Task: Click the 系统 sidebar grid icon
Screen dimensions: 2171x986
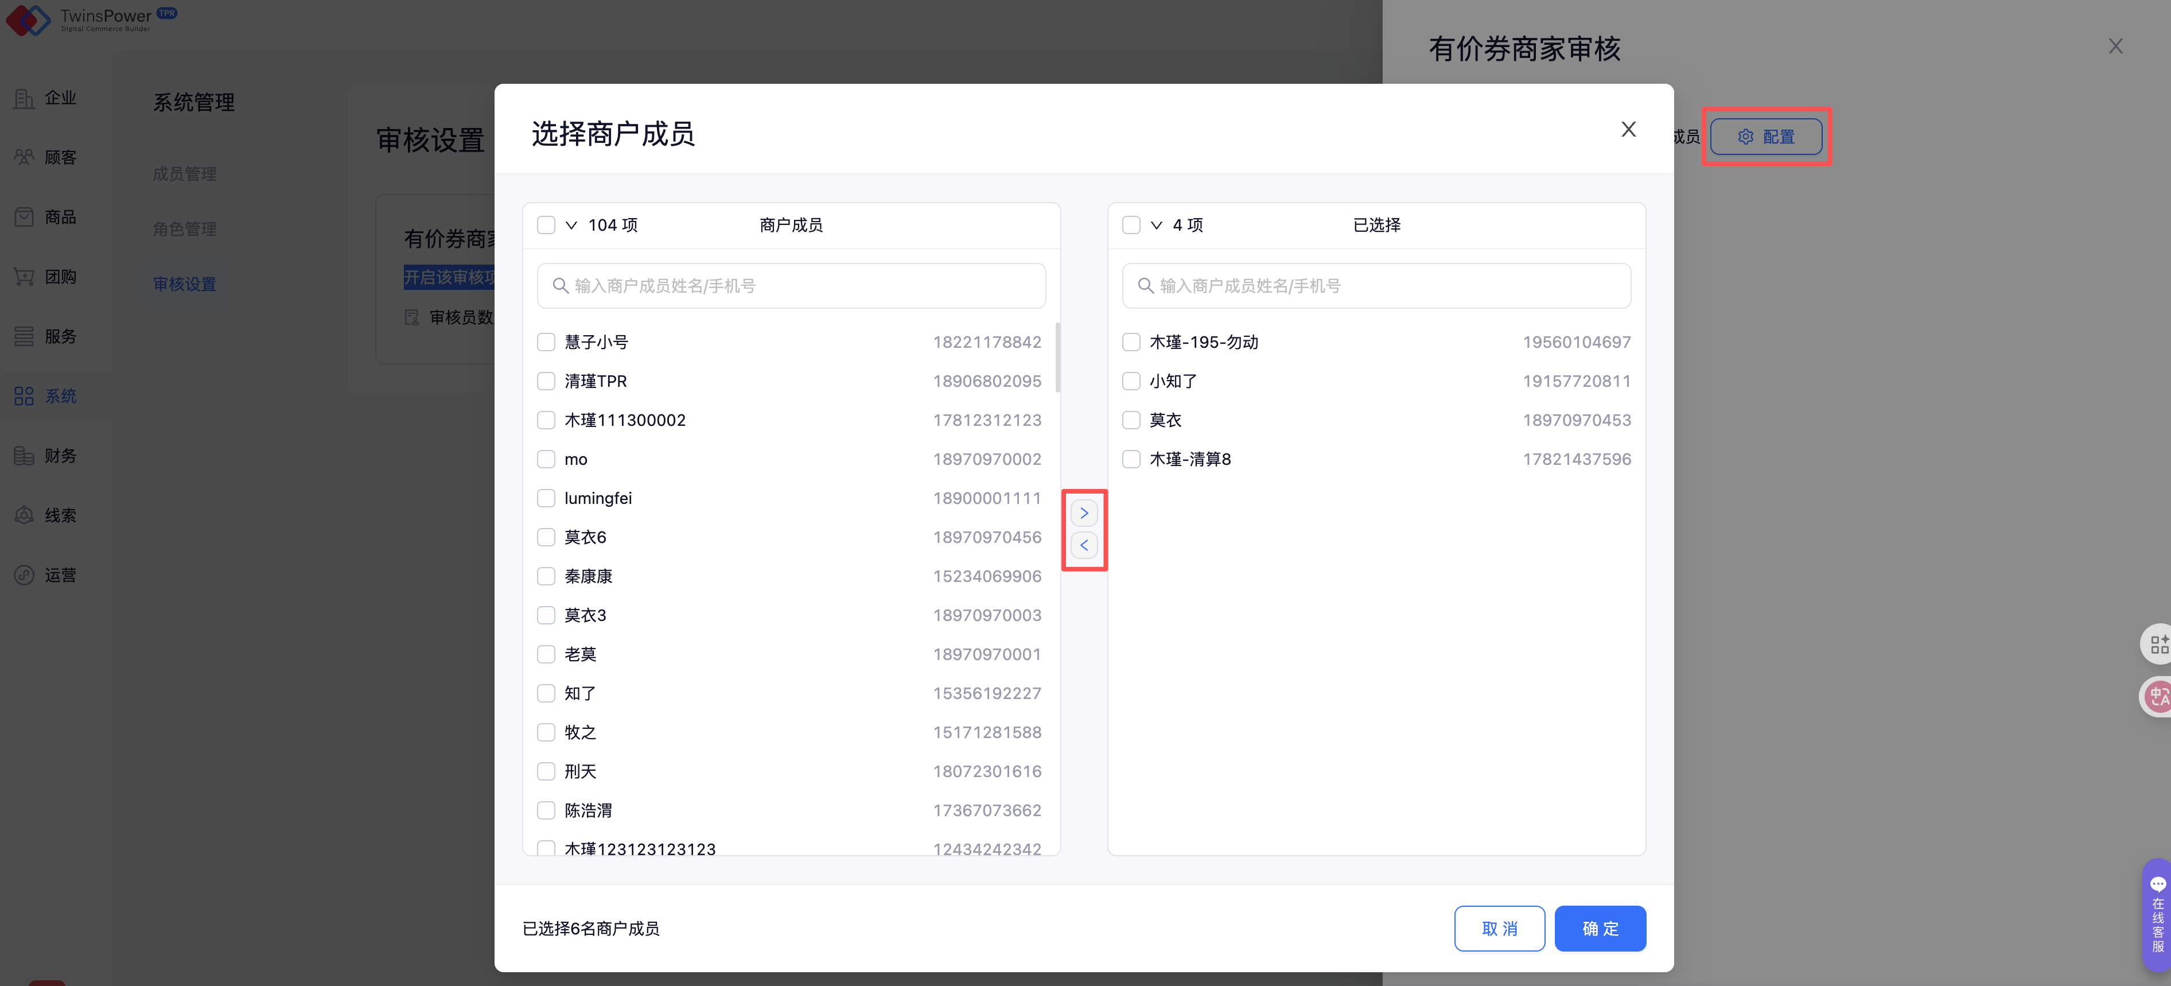Action: [24, 396]
